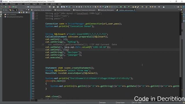Click the Back navigation arrow

pos(155,7)
